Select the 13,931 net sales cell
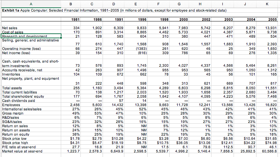Image resolution: width=280 pixels, height=157 pixels. coord(267,28)
